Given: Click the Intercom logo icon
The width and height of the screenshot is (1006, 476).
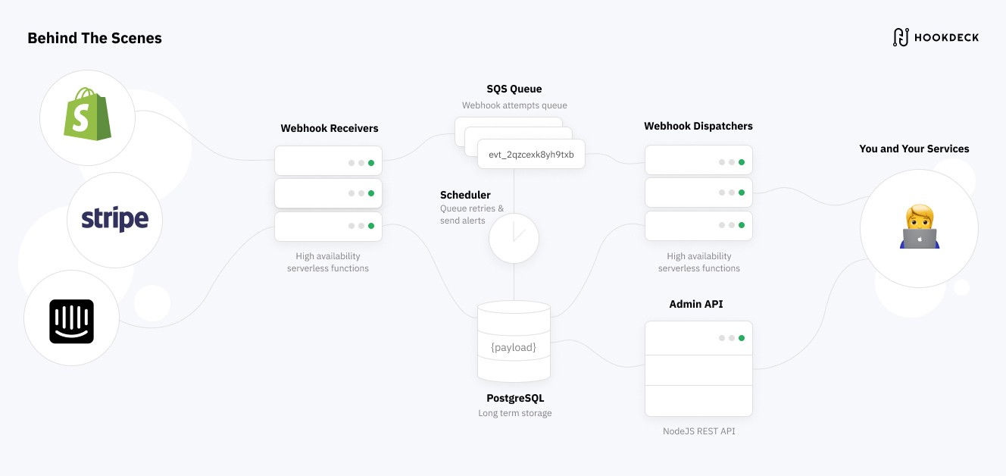Looking at the screenshot, I should pos(71,321).
